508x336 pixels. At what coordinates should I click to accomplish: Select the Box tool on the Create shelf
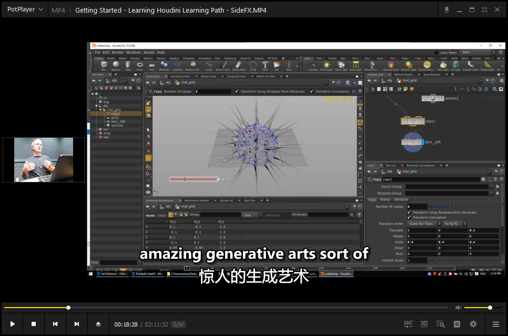click(x=103, y=65)
